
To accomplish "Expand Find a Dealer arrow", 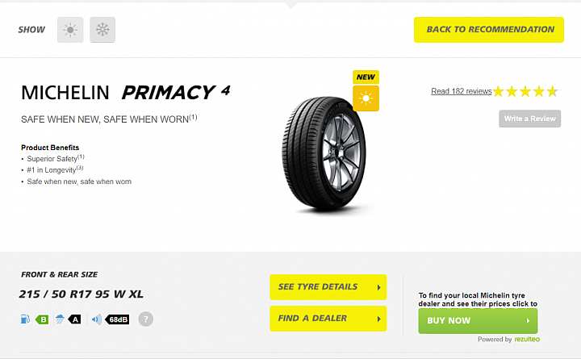I will pos(378,319).
